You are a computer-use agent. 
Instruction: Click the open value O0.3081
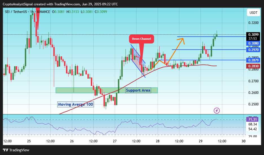pos(58,12)
